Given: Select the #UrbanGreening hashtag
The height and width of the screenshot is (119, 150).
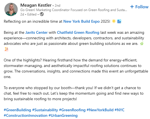Looking at the screenshot, I should [63, 116].
